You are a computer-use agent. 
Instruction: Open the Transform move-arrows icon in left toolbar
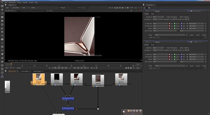[2, 36]
